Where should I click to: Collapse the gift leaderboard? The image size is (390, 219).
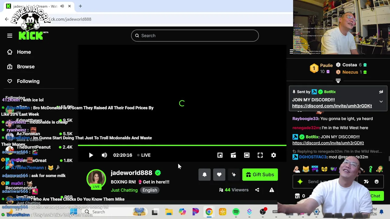tap(338, 81)
